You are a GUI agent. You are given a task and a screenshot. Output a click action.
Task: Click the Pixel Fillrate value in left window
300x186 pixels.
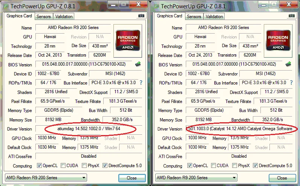tap(53, 101)
